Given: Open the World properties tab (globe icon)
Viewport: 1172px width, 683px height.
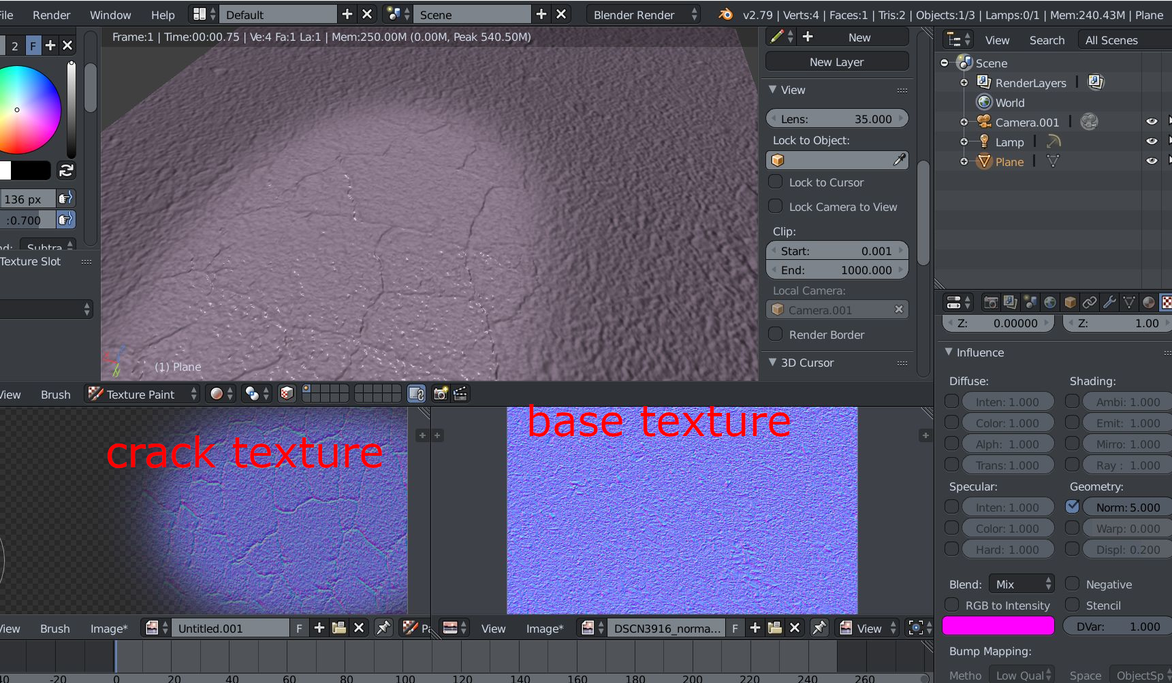Looking at the screenshot, I should click(x=1050, y=303).
